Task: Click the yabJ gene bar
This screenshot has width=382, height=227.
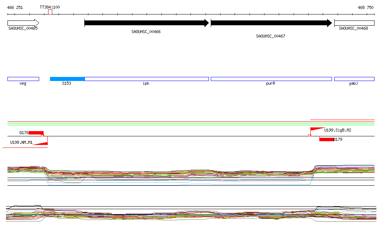Action: coord(354,79)
